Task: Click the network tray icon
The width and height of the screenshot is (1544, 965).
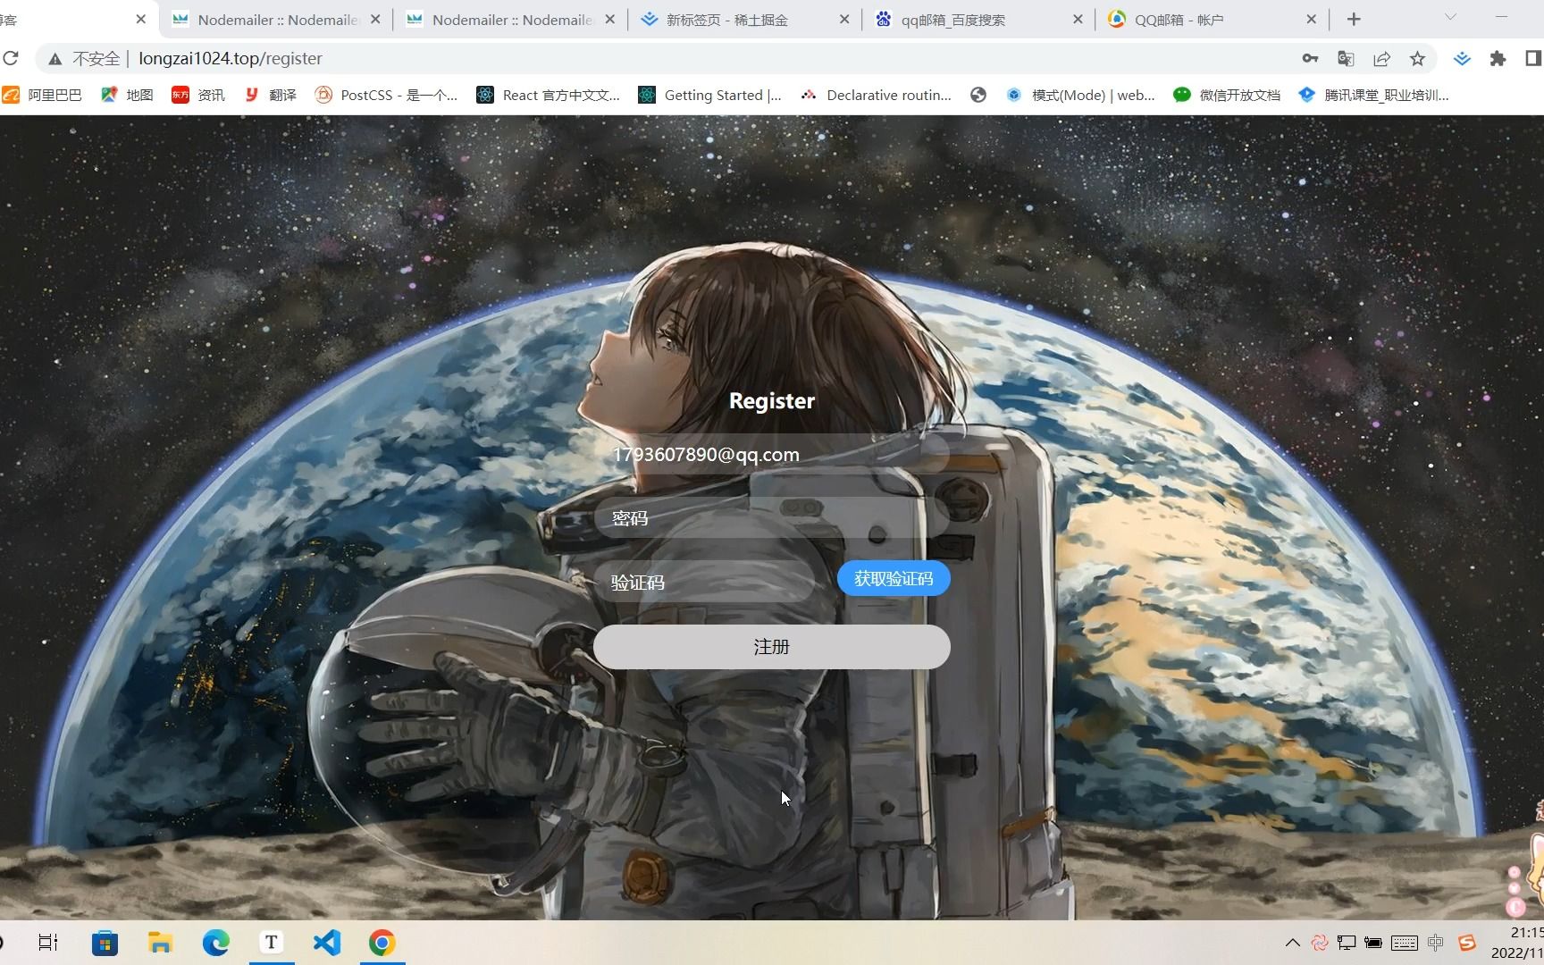Action: (x=1347, y=943)
